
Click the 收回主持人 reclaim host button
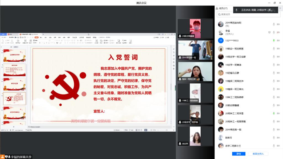click(x=258, y=154)
